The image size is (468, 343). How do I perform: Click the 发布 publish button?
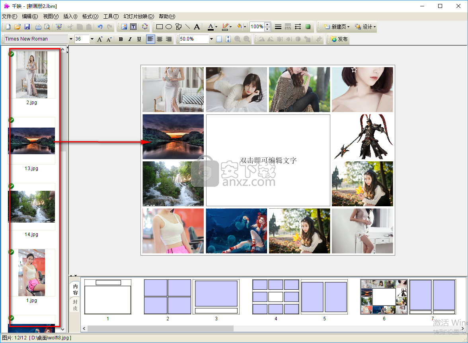[x=339, y=39]
